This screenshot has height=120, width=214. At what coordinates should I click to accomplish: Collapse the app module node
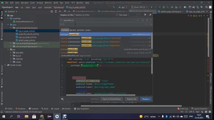pyautogui.click(x=5, y=15)
